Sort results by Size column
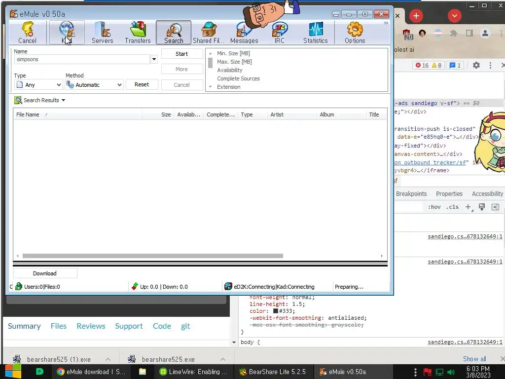The width and height of the screenshot is (505, 379). pyautogui.click(x=158, y=114)
